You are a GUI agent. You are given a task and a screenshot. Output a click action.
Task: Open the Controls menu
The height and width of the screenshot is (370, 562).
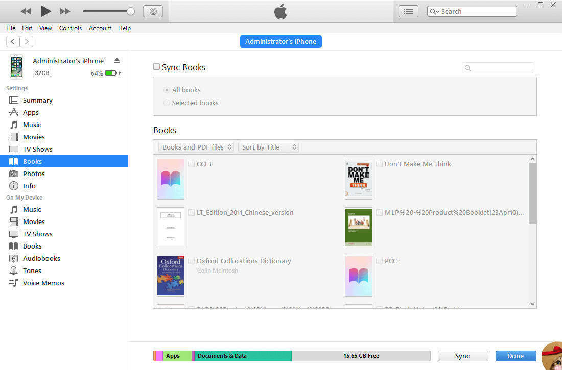[x=70, y=28]
